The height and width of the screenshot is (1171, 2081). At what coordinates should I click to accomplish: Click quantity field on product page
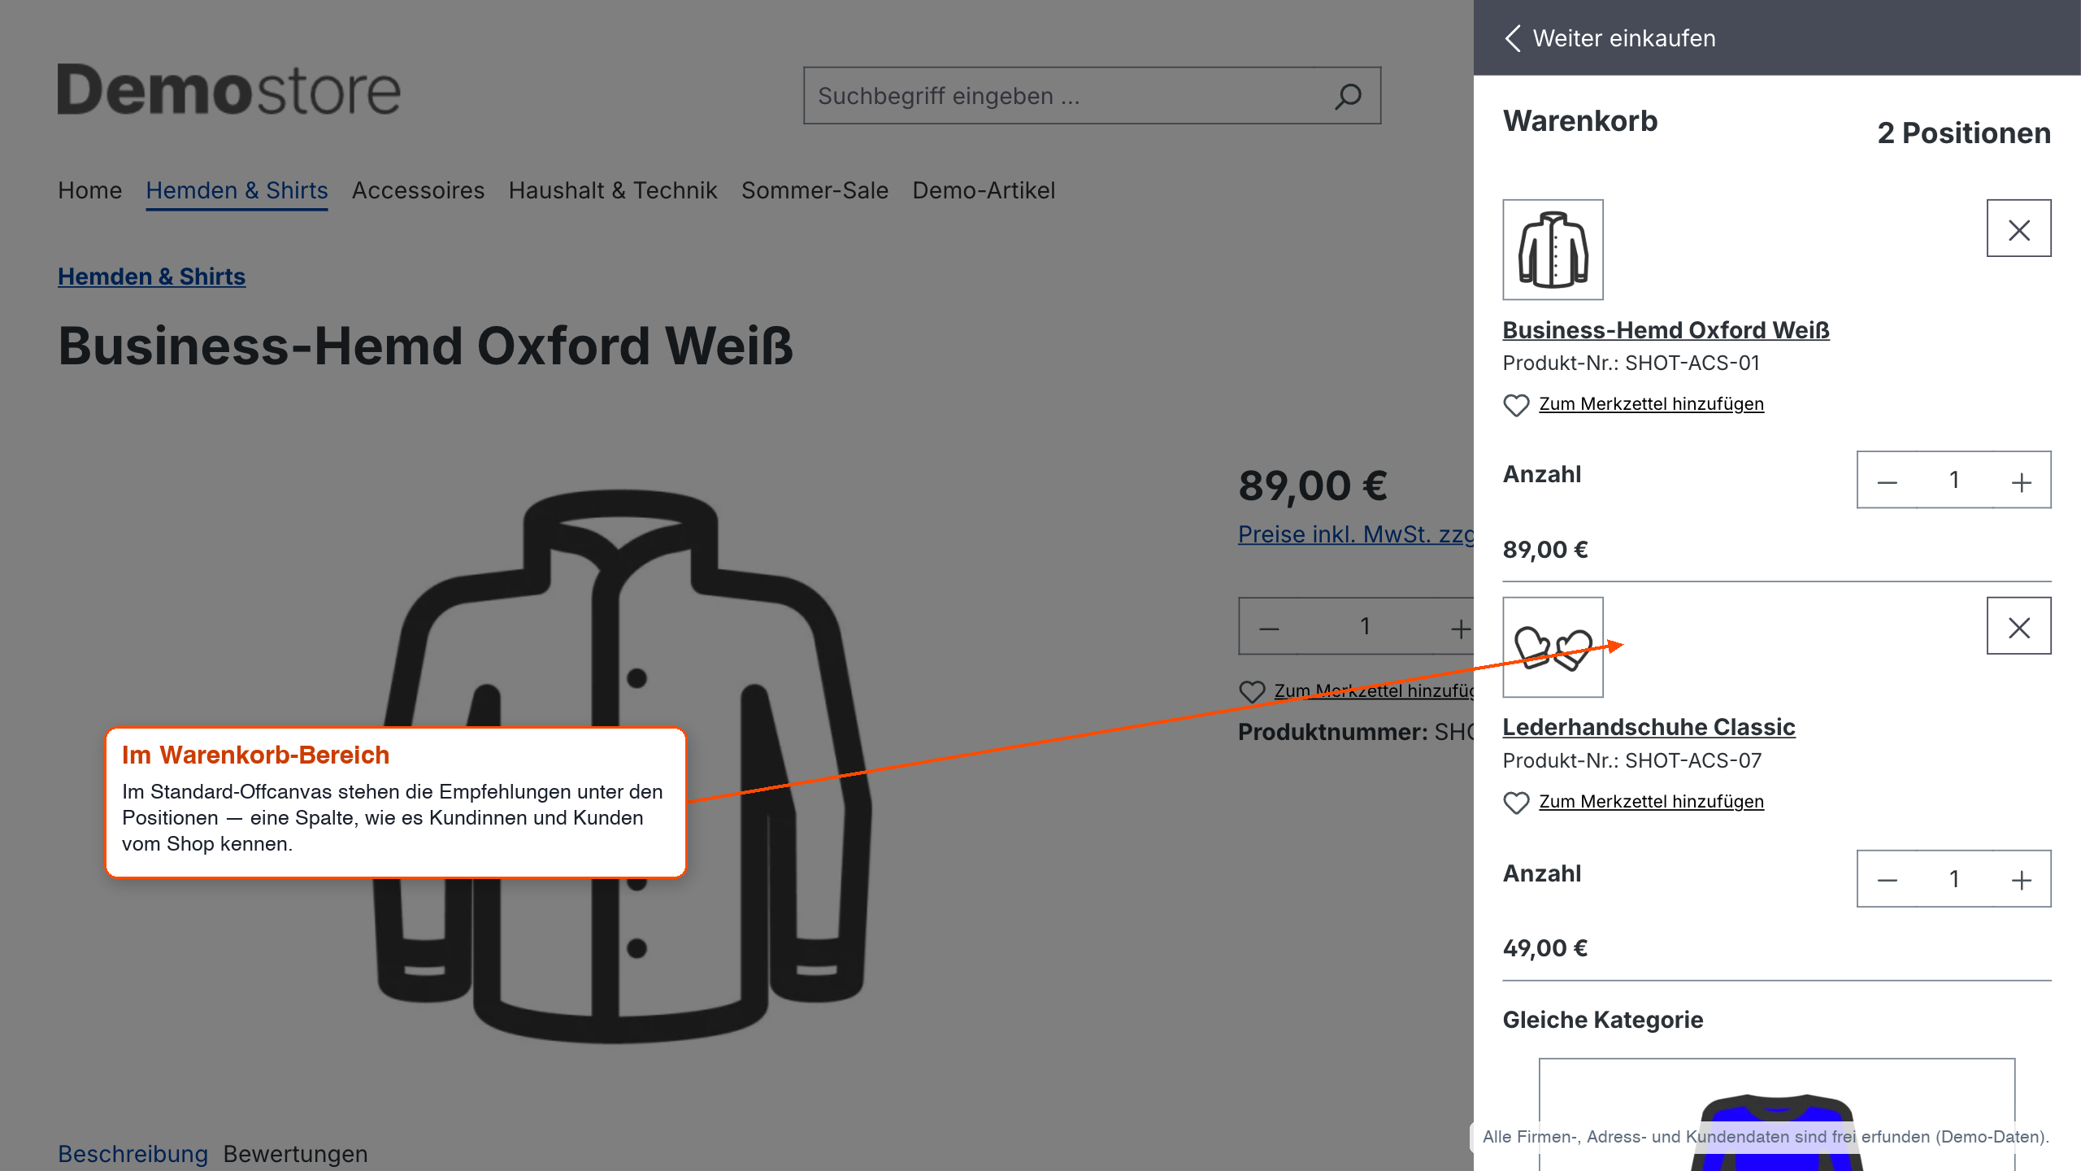pyautogui.click(x=1365, y=627)
